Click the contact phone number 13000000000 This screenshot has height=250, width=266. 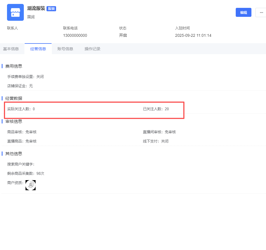(x=75, y=36)
